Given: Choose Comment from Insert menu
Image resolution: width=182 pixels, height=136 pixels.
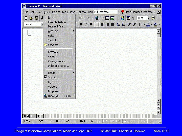Looking at the screenshot, I should coord(59,45).
